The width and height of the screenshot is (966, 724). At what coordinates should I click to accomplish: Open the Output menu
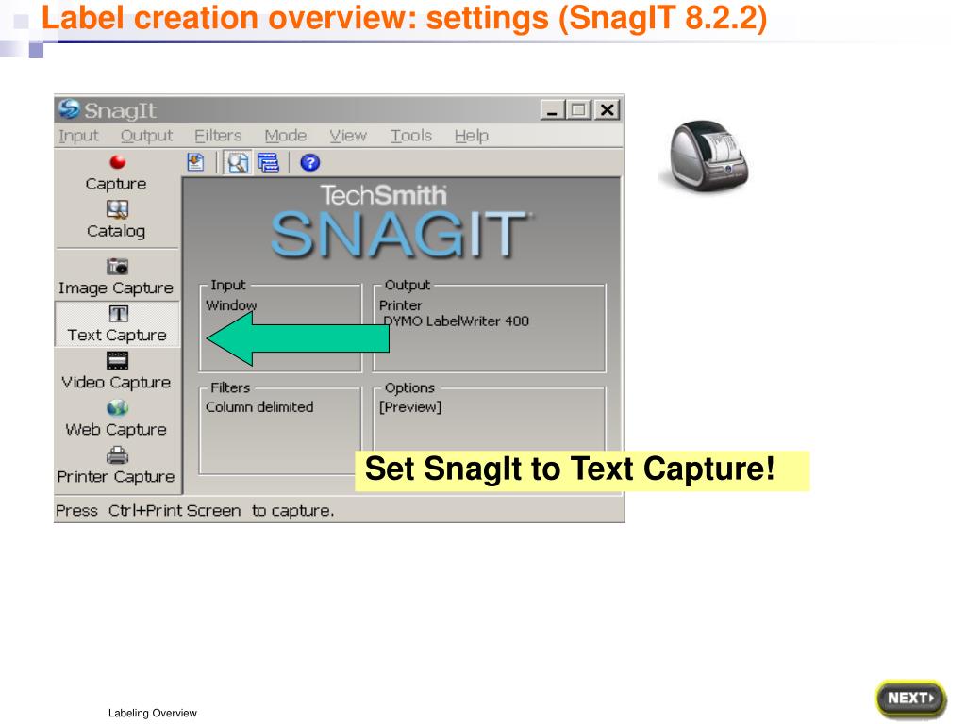click(x=146, y=136)
